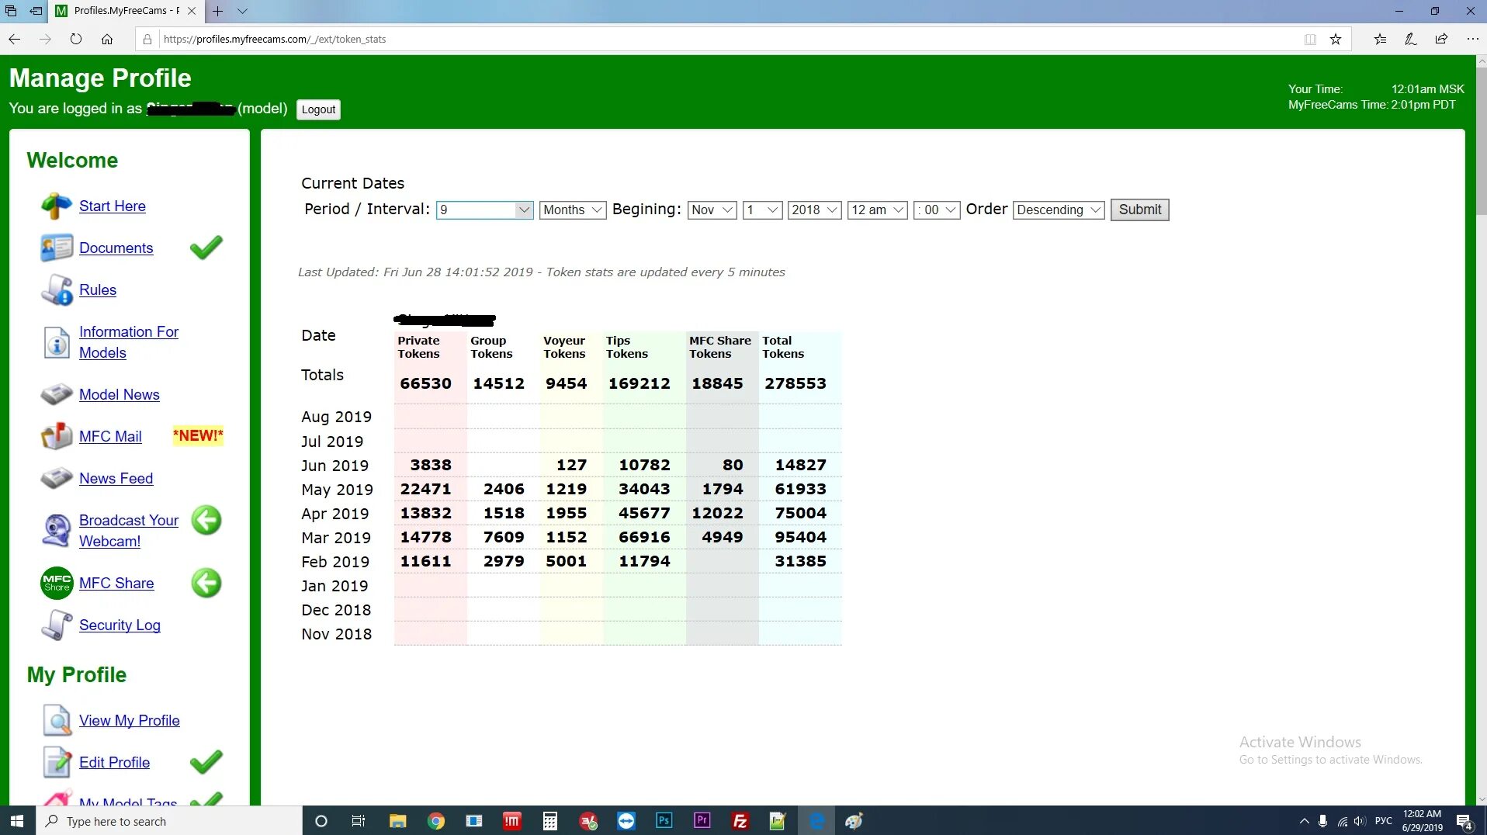Click the green arrow beside MFC Share

click(x=206, y=583)
